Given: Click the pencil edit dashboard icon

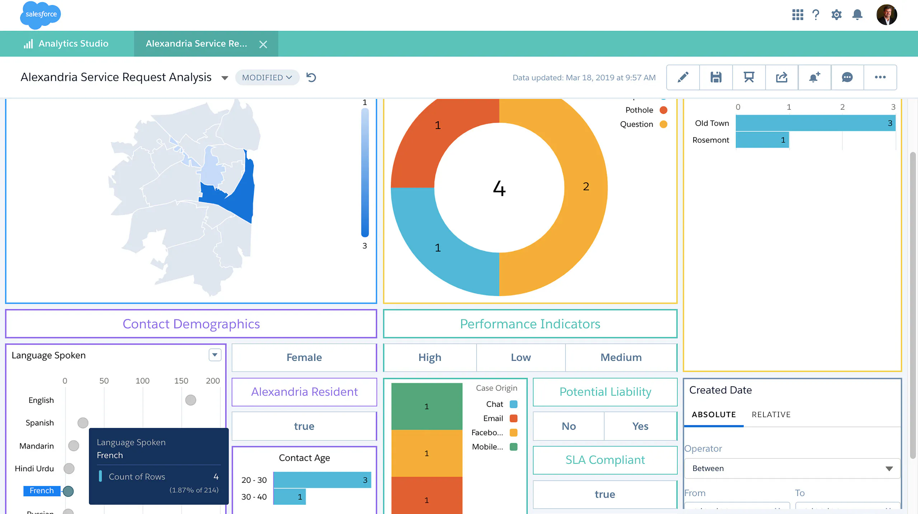Looking at the screenshot, I should [x=683, y=77].
